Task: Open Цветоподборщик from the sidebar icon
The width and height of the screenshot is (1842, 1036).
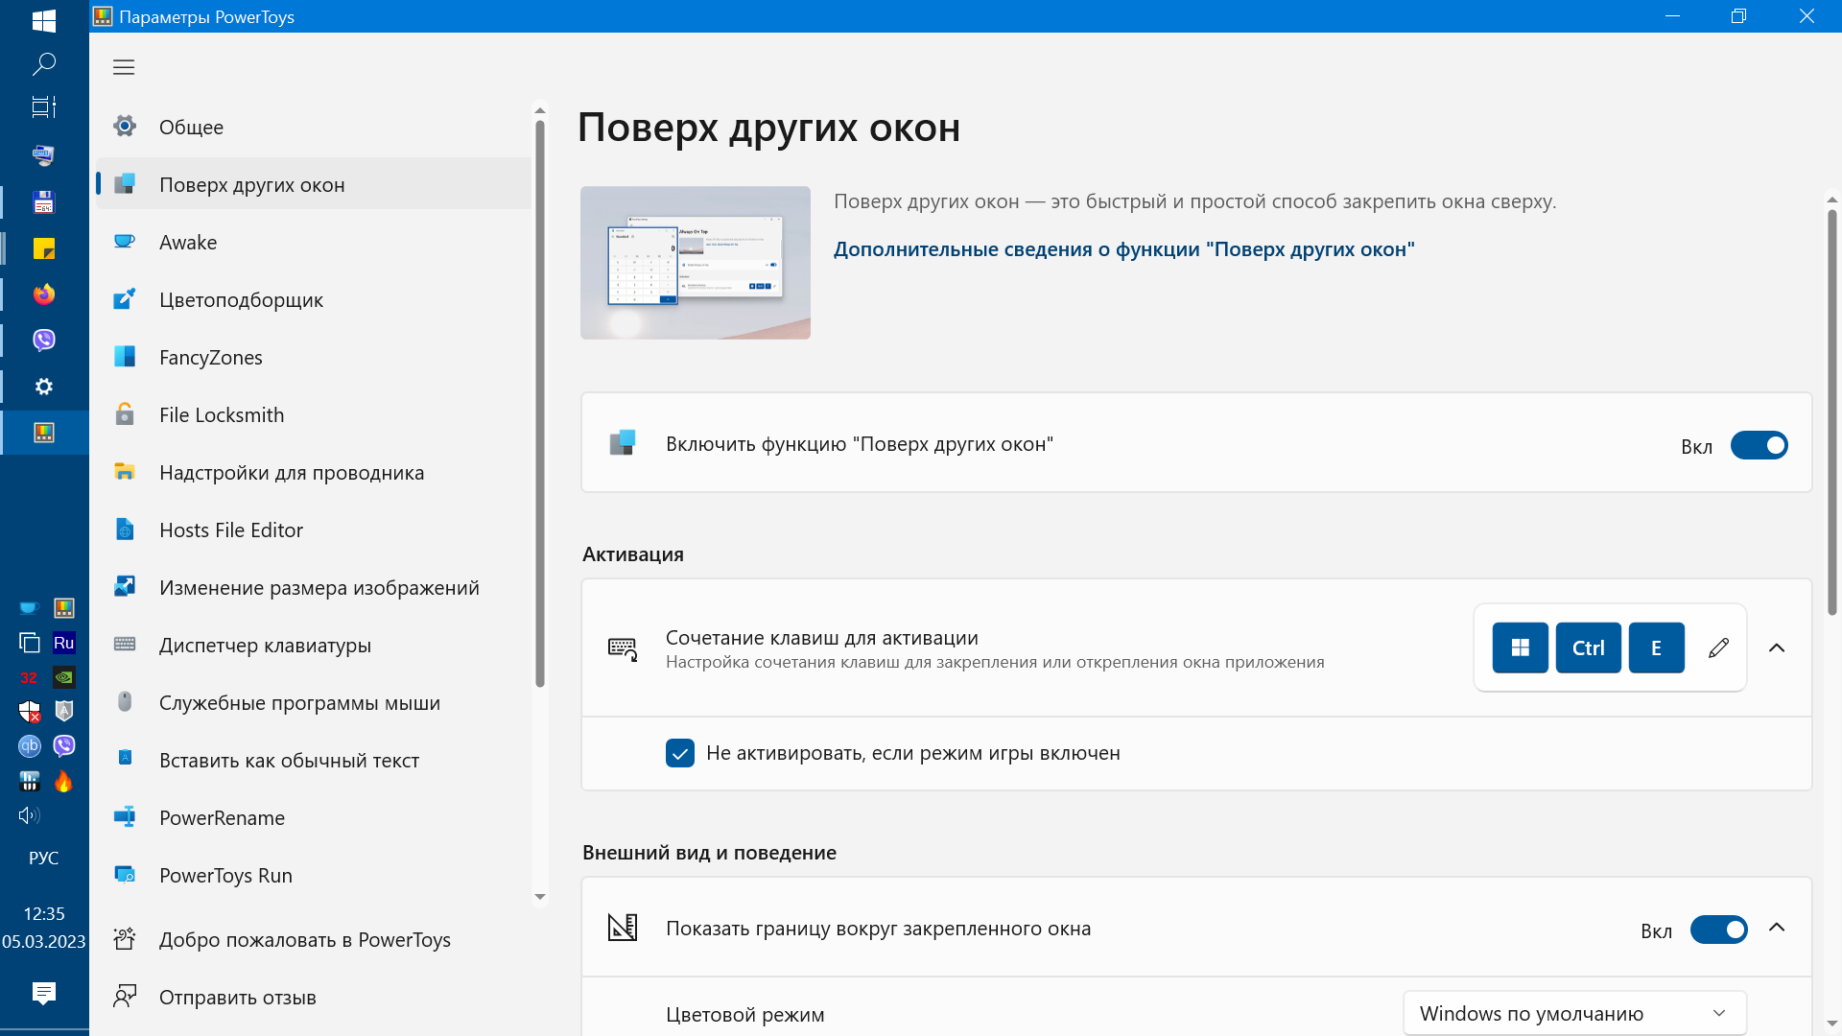Action: coord(125,299)
